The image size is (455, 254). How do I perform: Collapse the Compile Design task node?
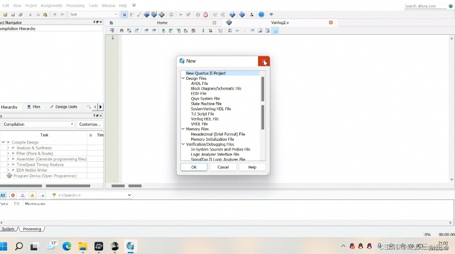tap(3, 142)
